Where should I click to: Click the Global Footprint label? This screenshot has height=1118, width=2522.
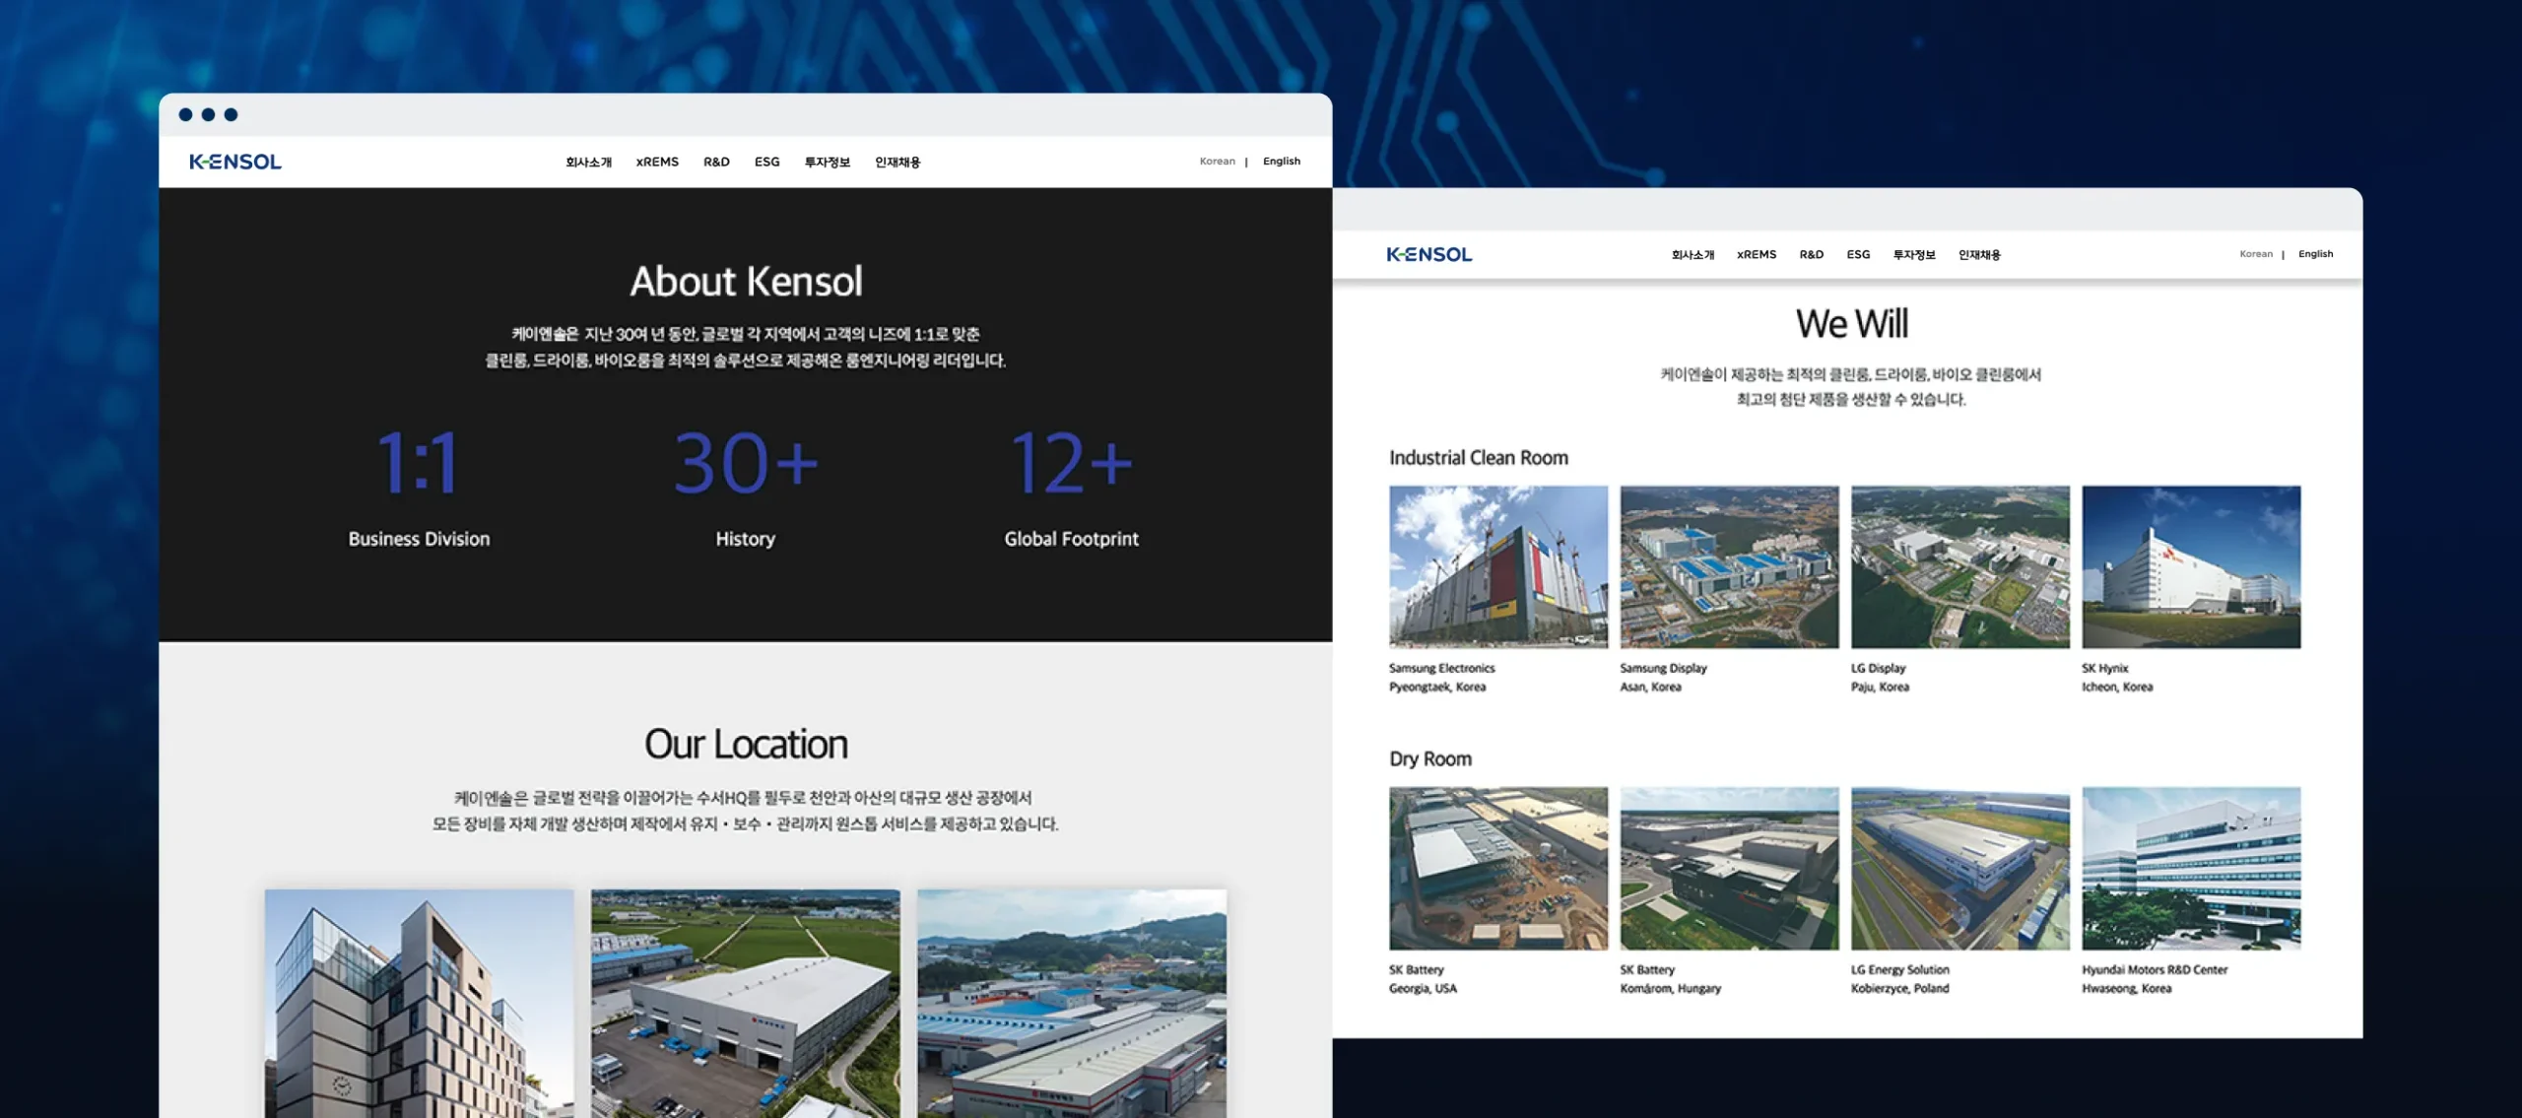(1072, 539)
